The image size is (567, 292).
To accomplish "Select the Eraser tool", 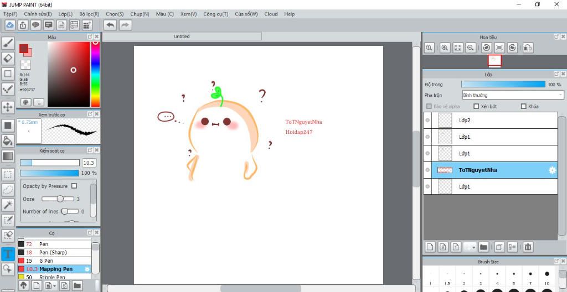I will (x=8, y=58).
